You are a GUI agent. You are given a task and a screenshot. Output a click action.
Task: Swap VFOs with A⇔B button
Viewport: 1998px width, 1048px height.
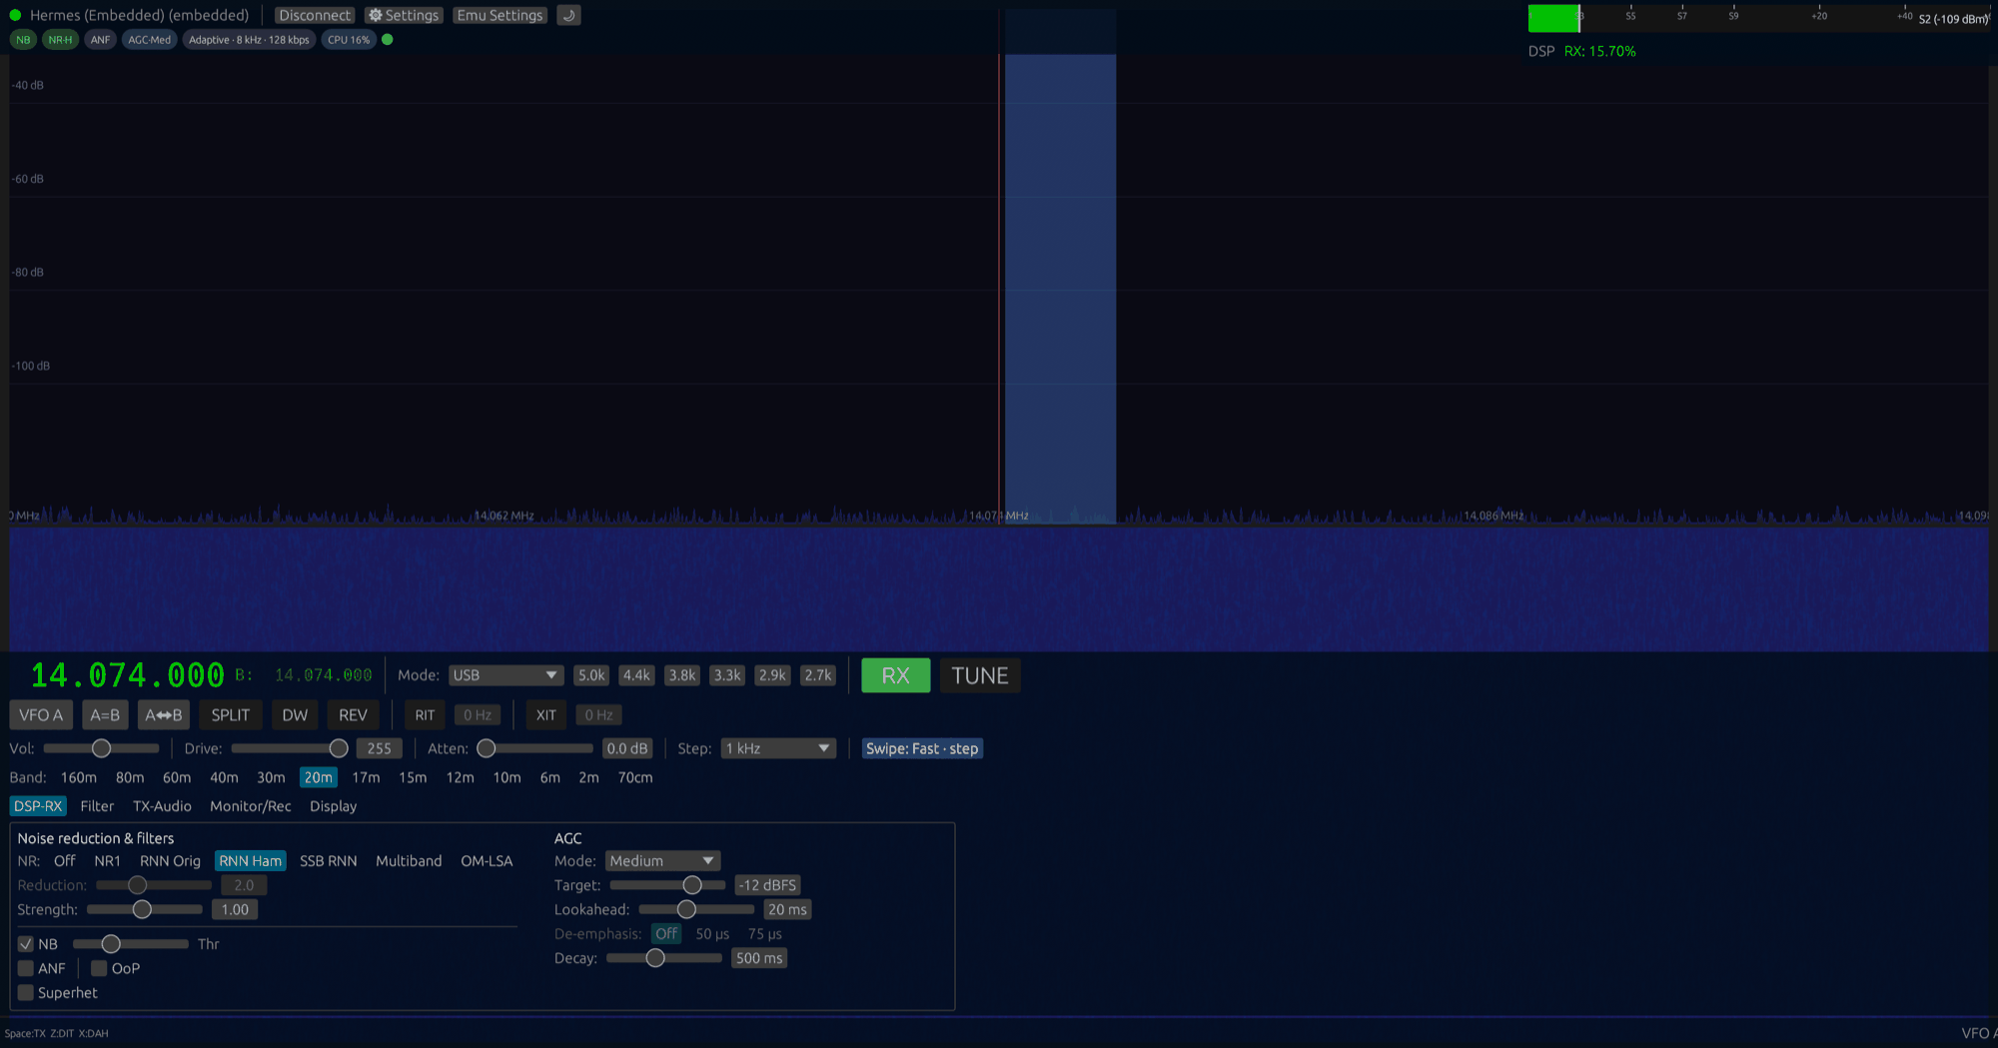coord(164,715)
